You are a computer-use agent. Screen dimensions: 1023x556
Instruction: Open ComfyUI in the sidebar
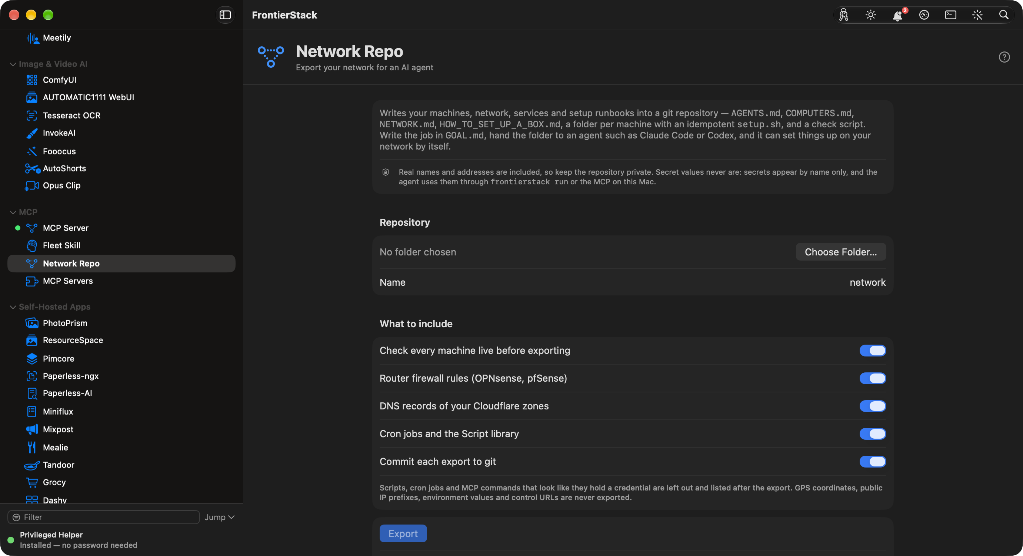pos(121,80)
